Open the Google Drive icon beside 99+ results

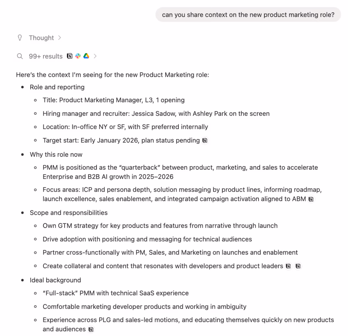point(86,56)
